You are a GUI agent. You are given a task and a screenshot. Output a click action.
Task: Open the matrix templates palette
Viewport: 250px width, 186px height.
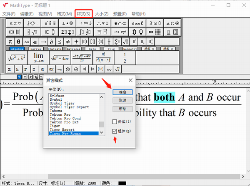click(x=155, y=32)
